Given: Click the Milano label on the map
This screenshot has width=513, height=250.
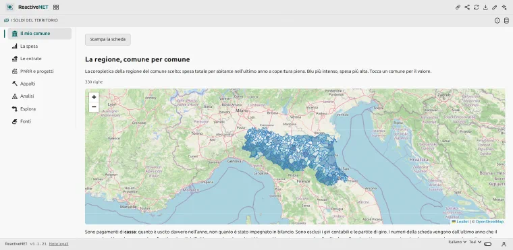Looking at the screenshot, I should click(x=242, y=111).
